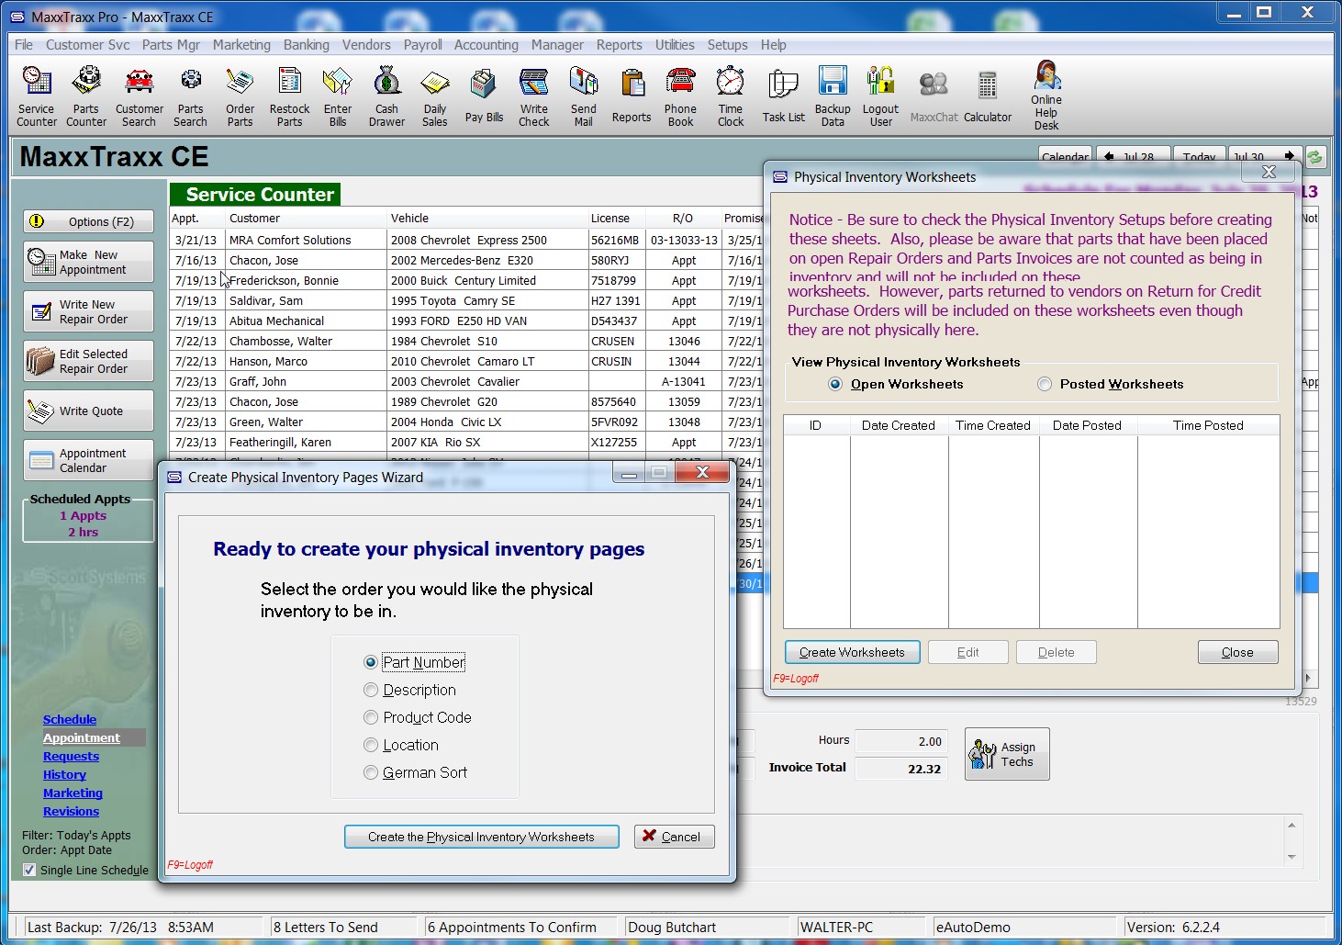Select MRA Comfort Solutions row

467,240
